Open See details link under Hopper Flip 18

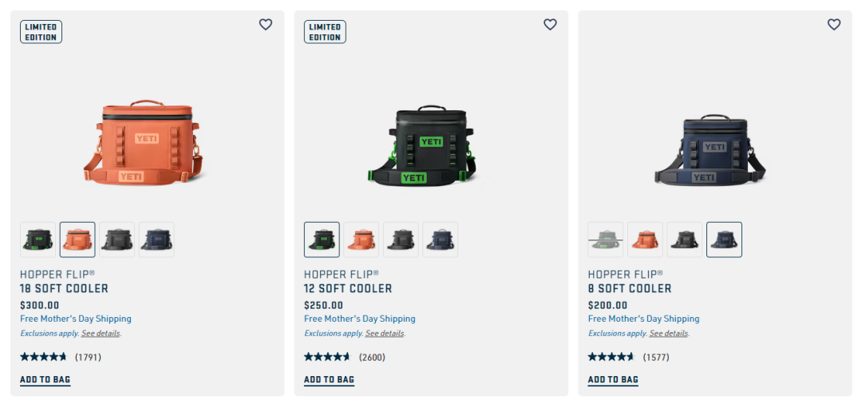101,333
